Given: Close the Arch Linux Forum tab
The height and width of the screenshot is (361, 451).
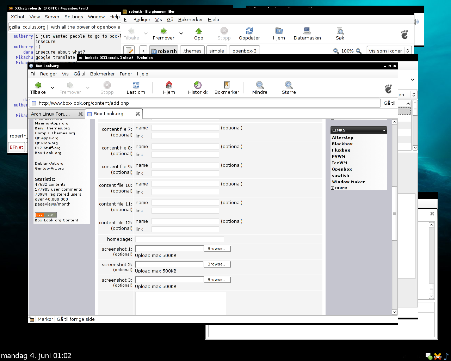Looking at the screenshot, I should (81, 114).
